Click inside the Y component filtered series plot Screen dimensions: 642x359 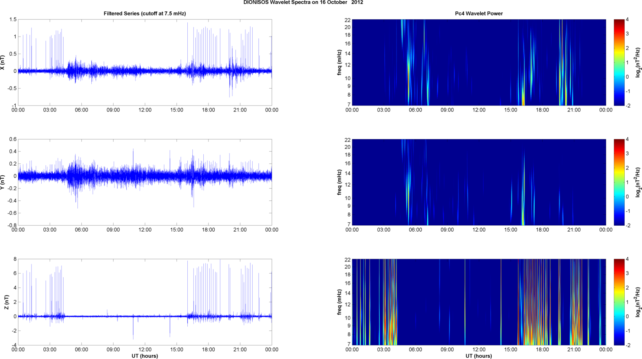click(145, 182)
